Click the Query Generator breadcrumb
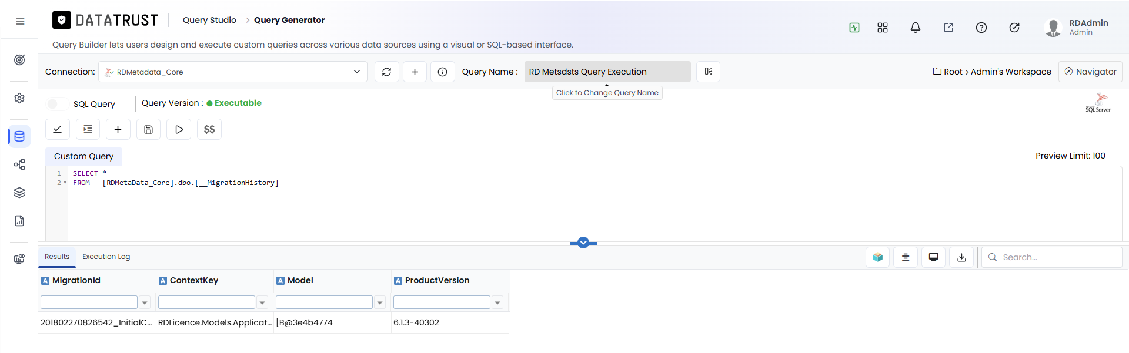Image resolution: width=1129 pixels, height=353 pixels. [x=289, y=20]
